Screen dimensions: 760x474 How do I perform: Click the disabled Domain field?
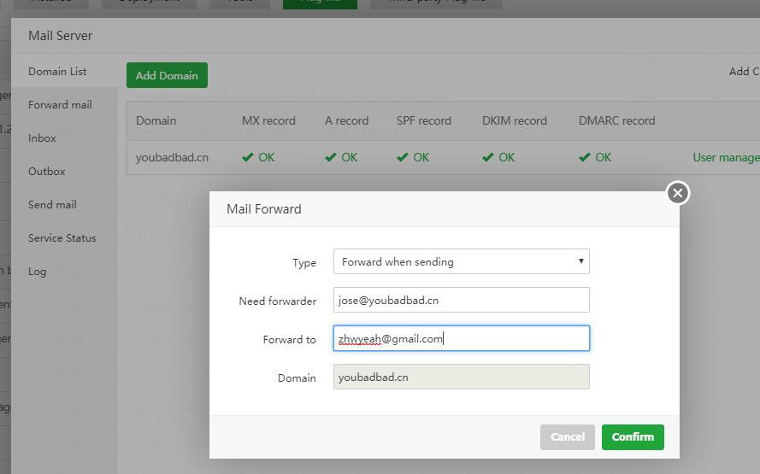pos(461,377)
